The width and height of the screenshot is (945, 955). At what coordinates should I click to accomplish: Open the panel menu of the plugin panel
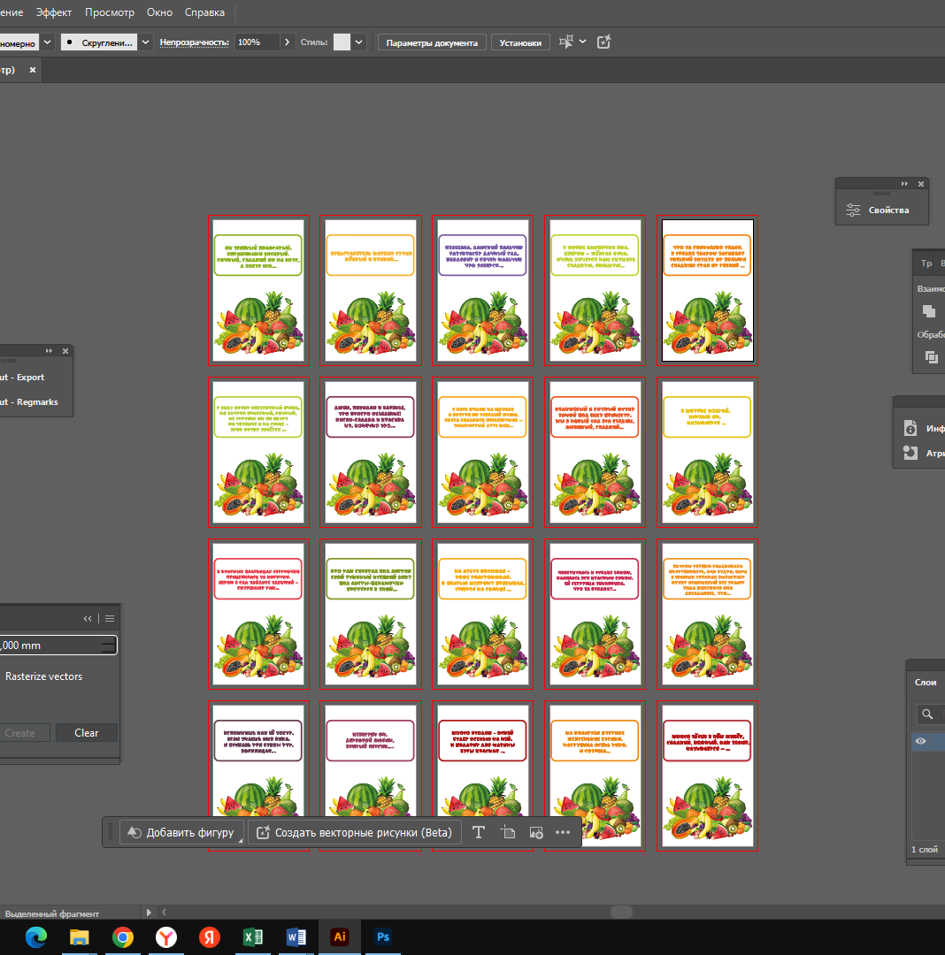tap(110, 619)
